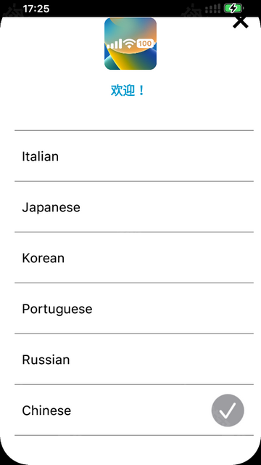Tap the 100 battery badge inside the app logo
Image resolution: width=261 pixels, height=465 pixels.
click(x=145, y=44)
